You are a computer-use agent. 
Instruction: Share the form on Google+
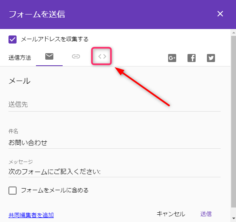pos(172,58)
